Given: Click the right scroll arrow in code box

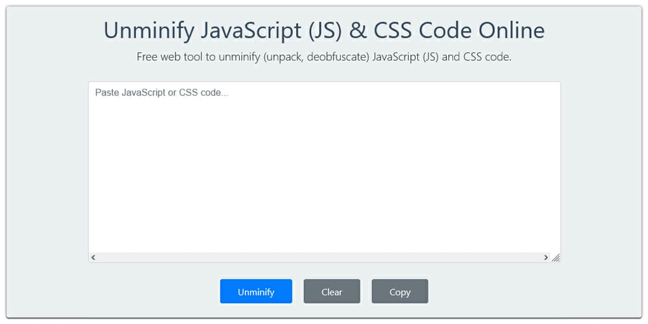Looking at the screenshot, I should click(546, 257).
